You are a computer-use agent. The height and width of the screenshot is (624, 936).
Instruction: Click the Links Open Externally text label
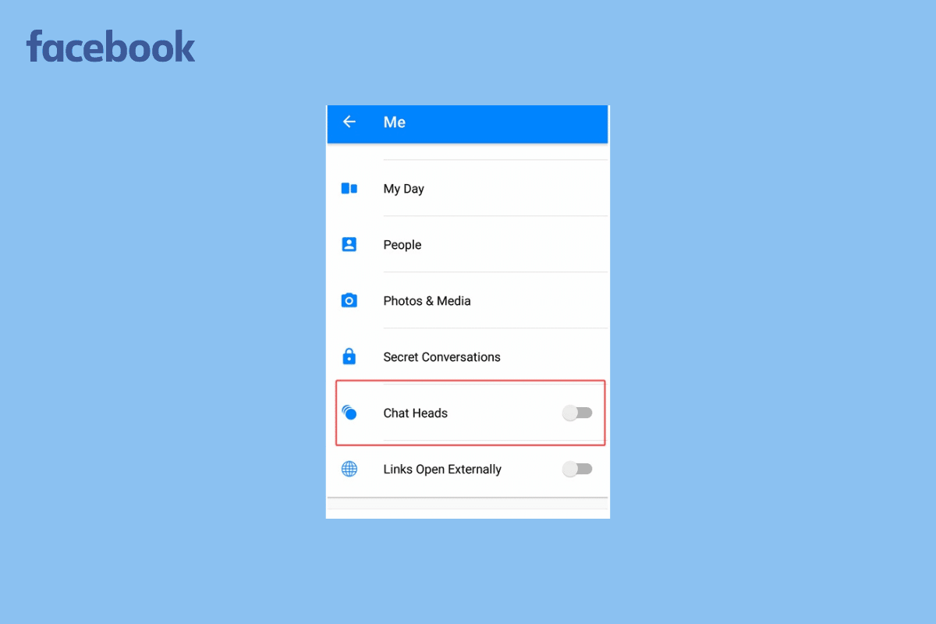pos(442,470)
